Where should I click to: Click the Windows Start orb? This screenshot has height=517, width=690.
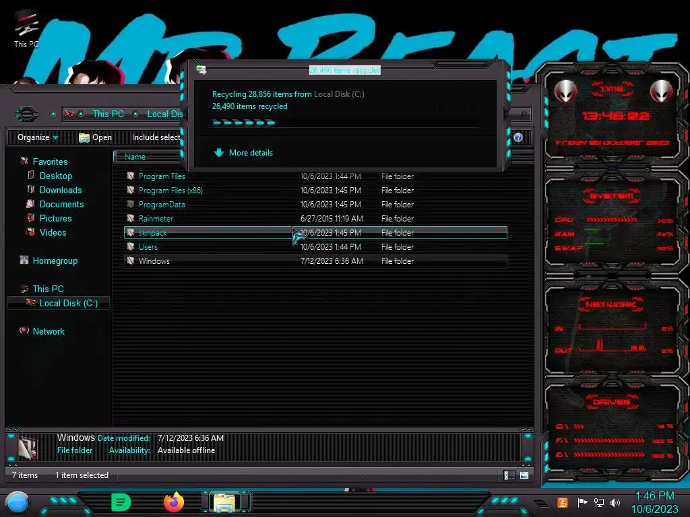pos(18,502)
